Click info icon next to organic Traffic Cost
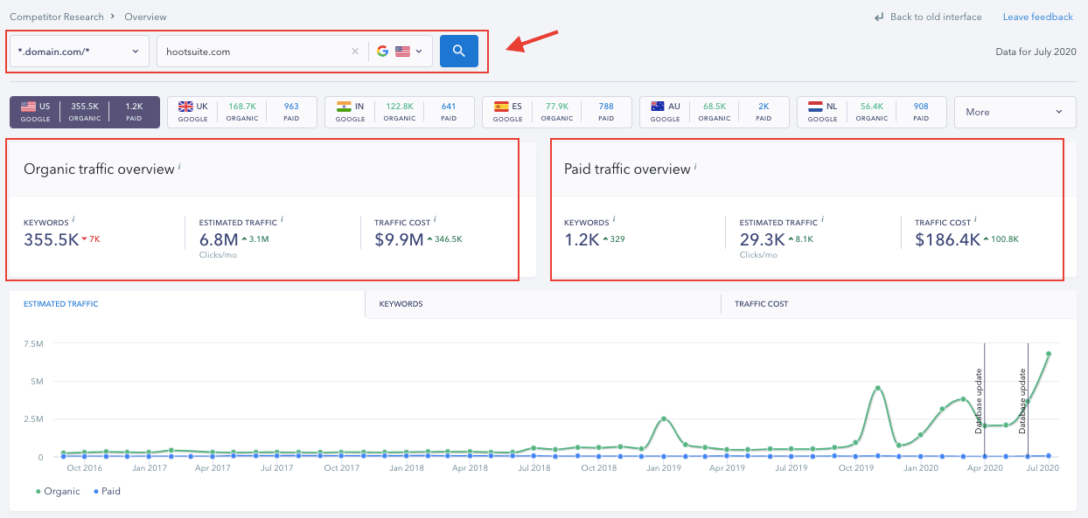Screen dimensions: 1088x518 point(435,220)
